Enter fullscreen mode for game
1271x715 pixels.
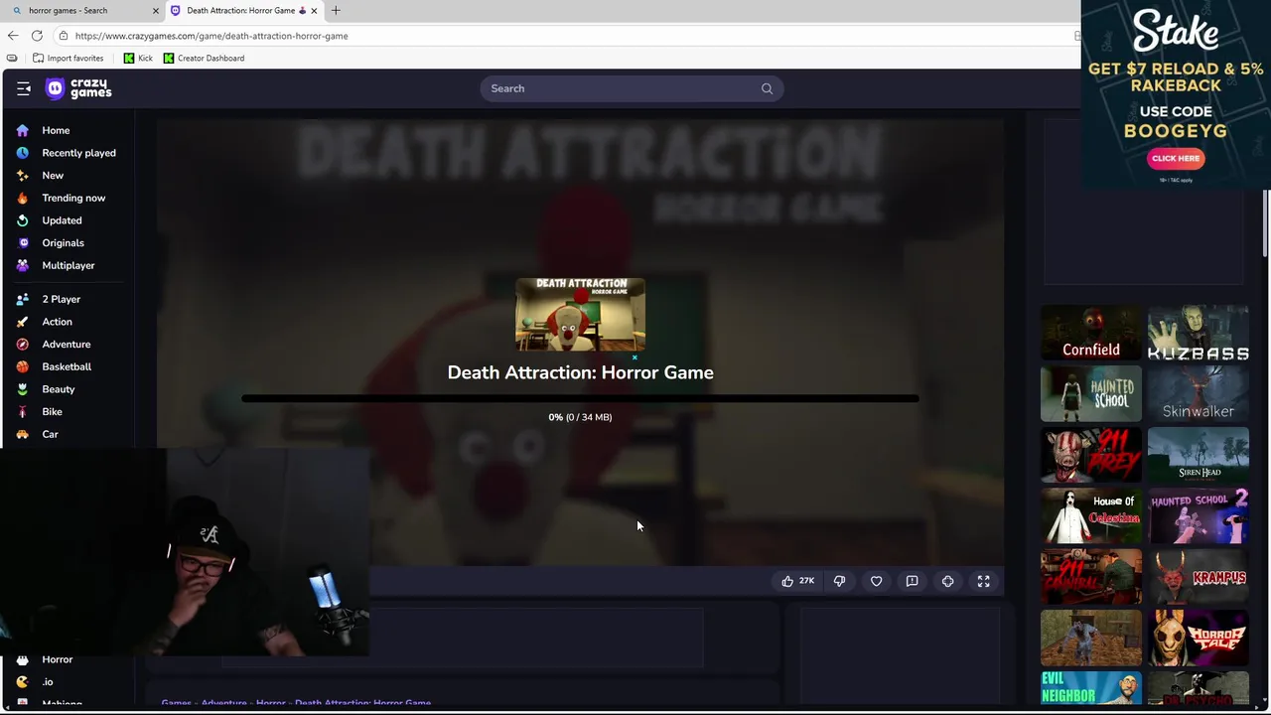[983, 581]
